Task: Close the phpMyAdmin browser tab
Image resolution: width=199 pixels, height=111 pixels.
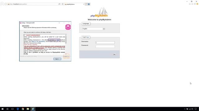Action: (x=84, y=4)
